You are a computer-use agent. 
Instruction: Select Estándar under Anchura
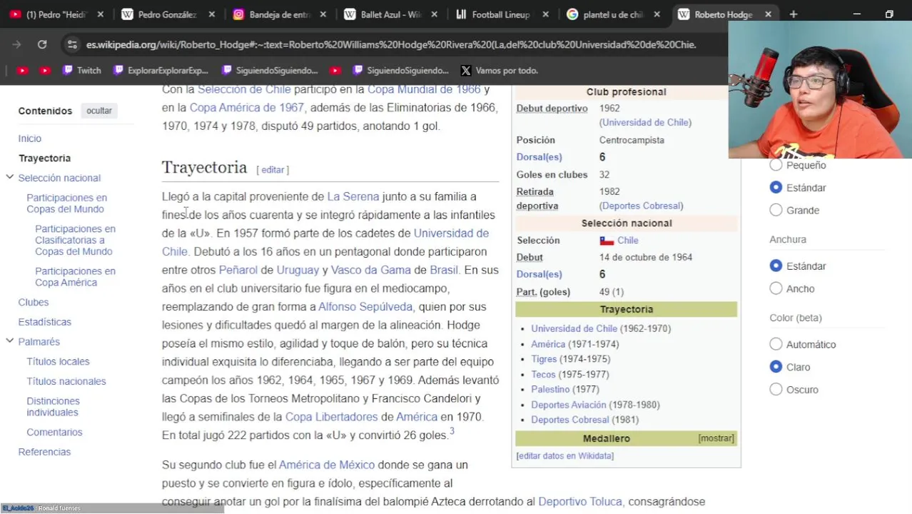(x=776, y=266)
